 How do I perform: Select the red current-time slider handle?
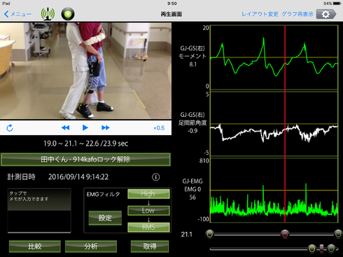click(x=285, y=234)
